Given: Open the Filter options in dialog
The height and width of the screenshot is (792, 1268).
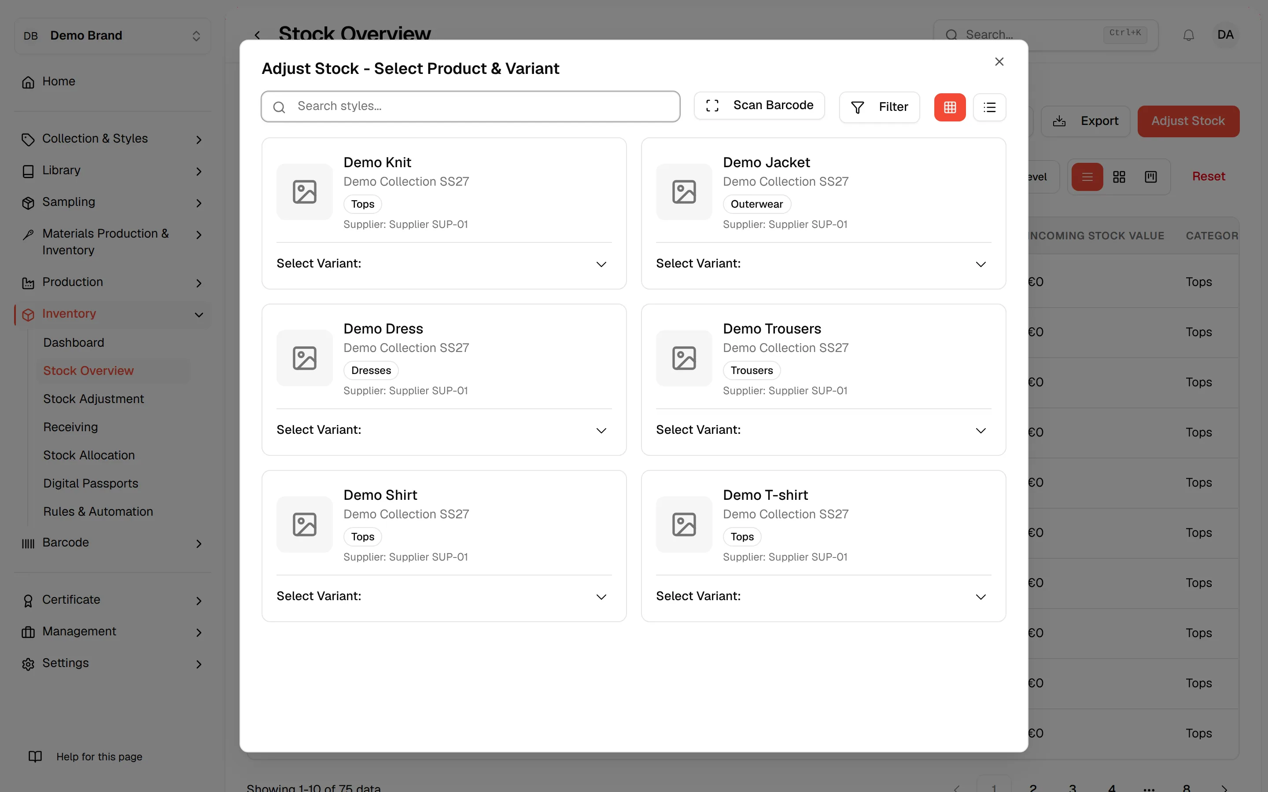Looking at the screenshot, I should (x=879, y=107).
